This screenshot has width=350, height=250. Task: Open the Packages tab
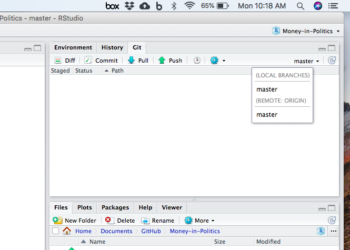pos(115,207)
